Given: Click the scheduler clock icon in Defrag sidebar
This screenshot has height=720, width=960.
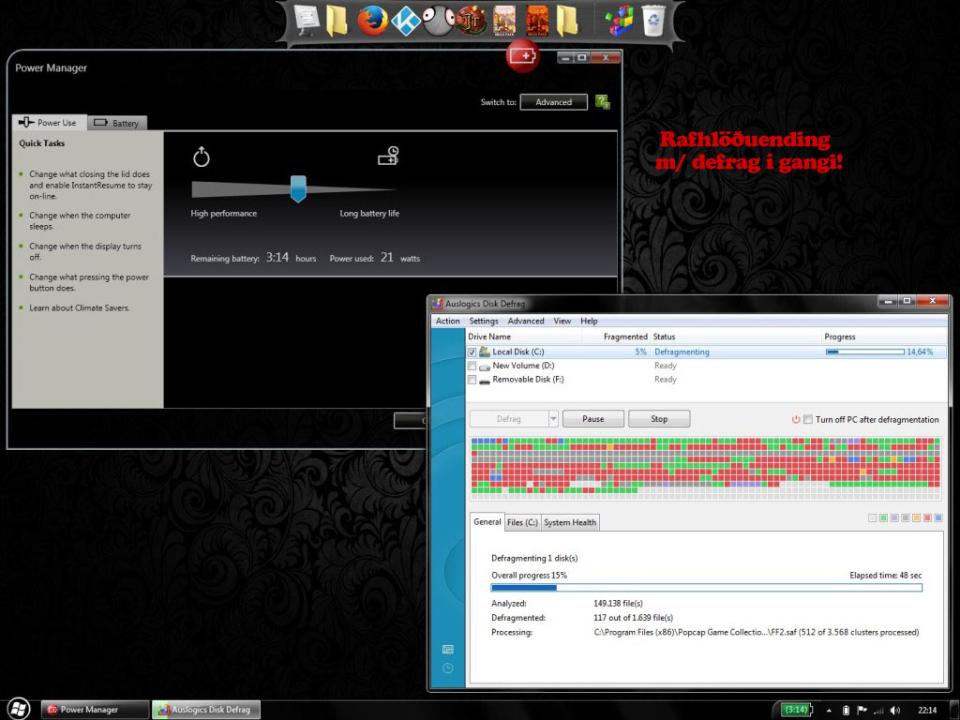Looking at the screenshot, I should coord(448,668).
